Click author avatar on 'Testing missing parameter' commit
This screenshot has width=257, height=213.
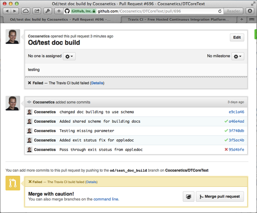[29, 131]
